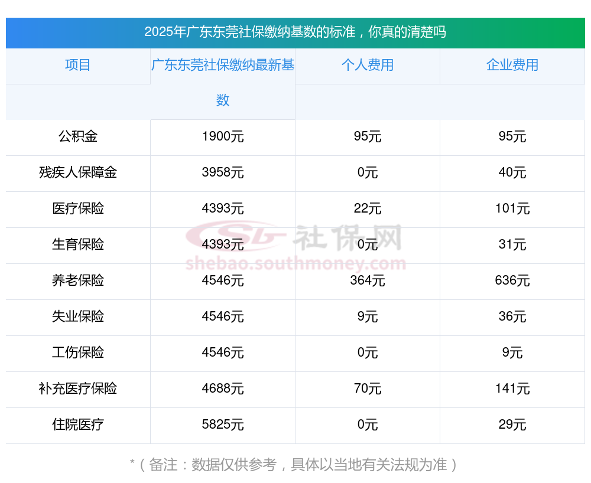Click the 企业费用 '95元' in 公积金 row

(x=512, y=136)
